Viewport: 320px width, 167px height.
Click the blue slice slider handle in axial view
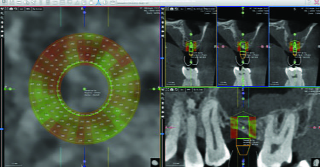[x=2, y=129]
